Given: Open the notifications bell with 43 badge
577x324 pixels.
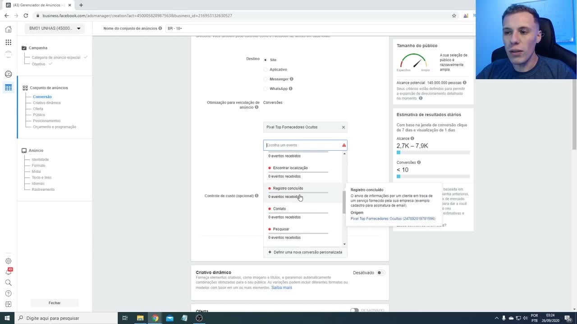Looking at the screenshot, I should click(x=8, y=272).
